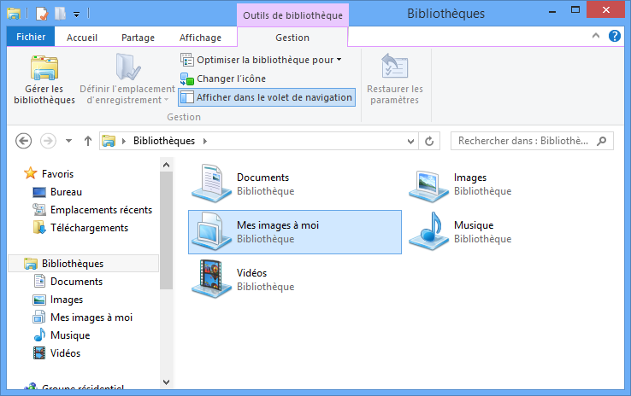
Task: Click the New folder quick access icon
Action: [60, 14]
